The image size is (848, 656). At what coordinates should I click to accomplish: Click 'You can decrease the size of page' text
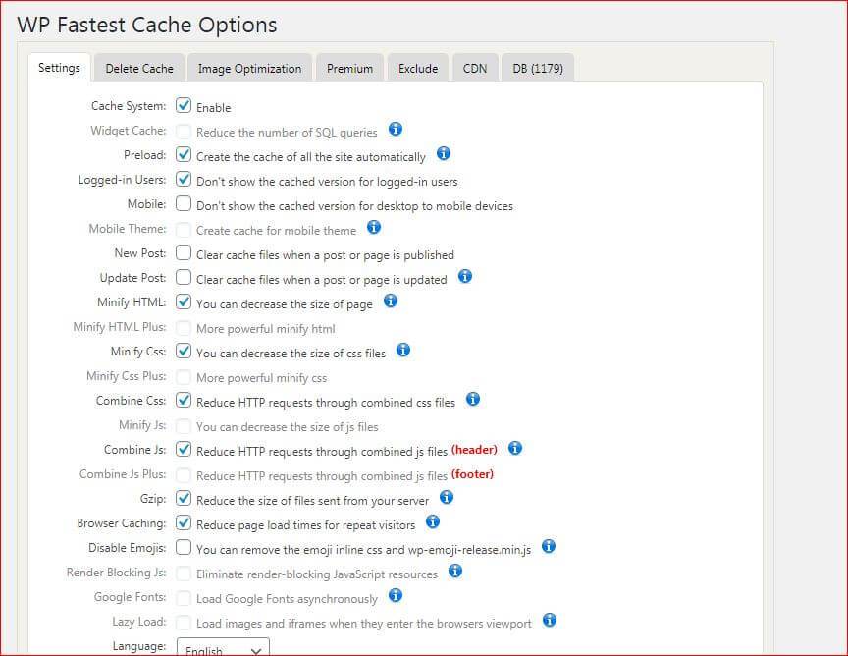tap(285, 304)
